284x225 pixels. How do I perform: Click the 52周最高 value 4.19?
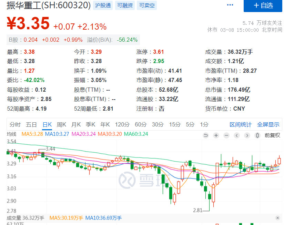pyautogui.click(x=41, y=109)
